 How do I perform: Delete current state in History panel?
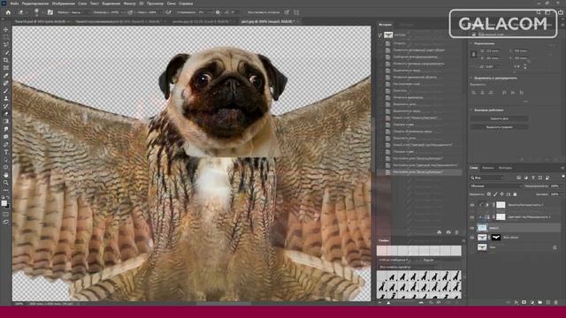coord(456,232)
